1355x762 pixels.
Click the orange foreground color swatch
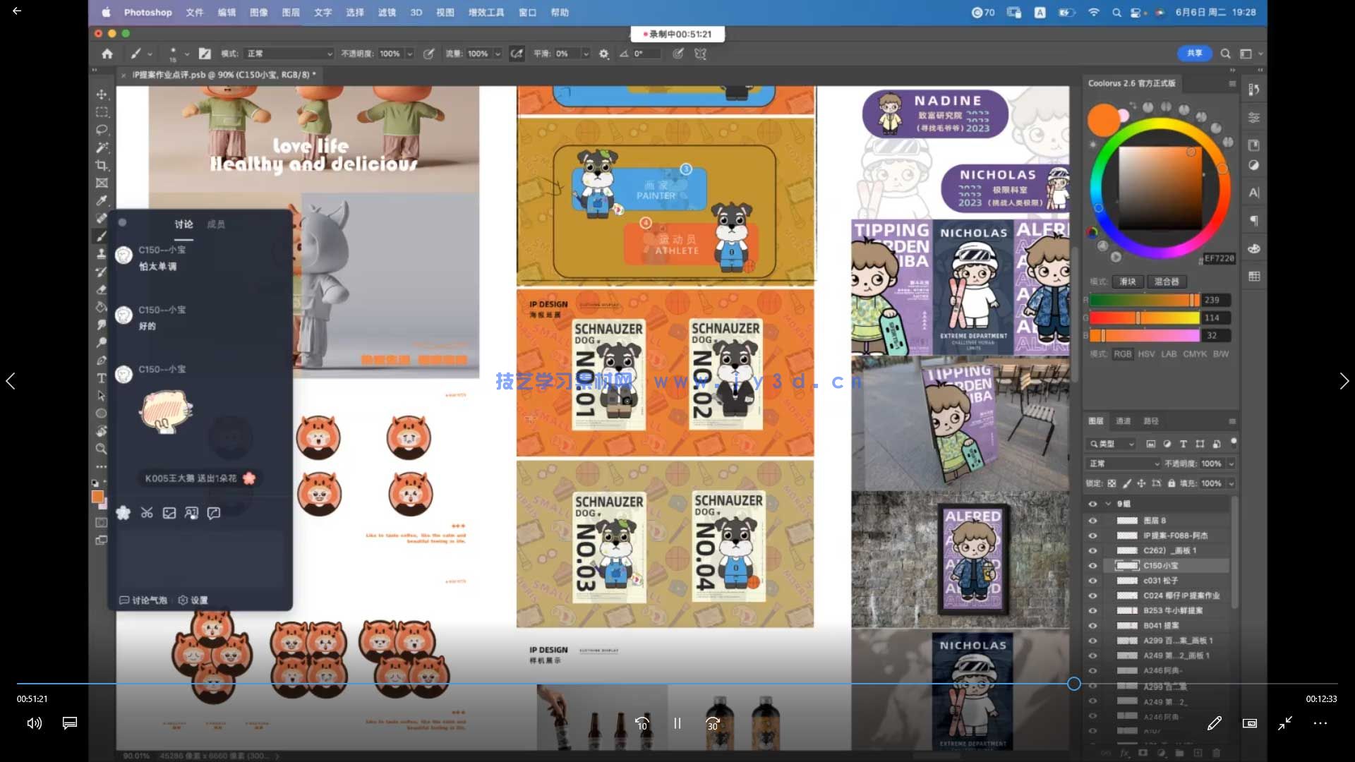tap(97, 497)
